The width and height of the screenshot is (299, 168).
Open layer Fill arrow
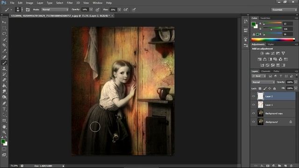tap(296, 88)
